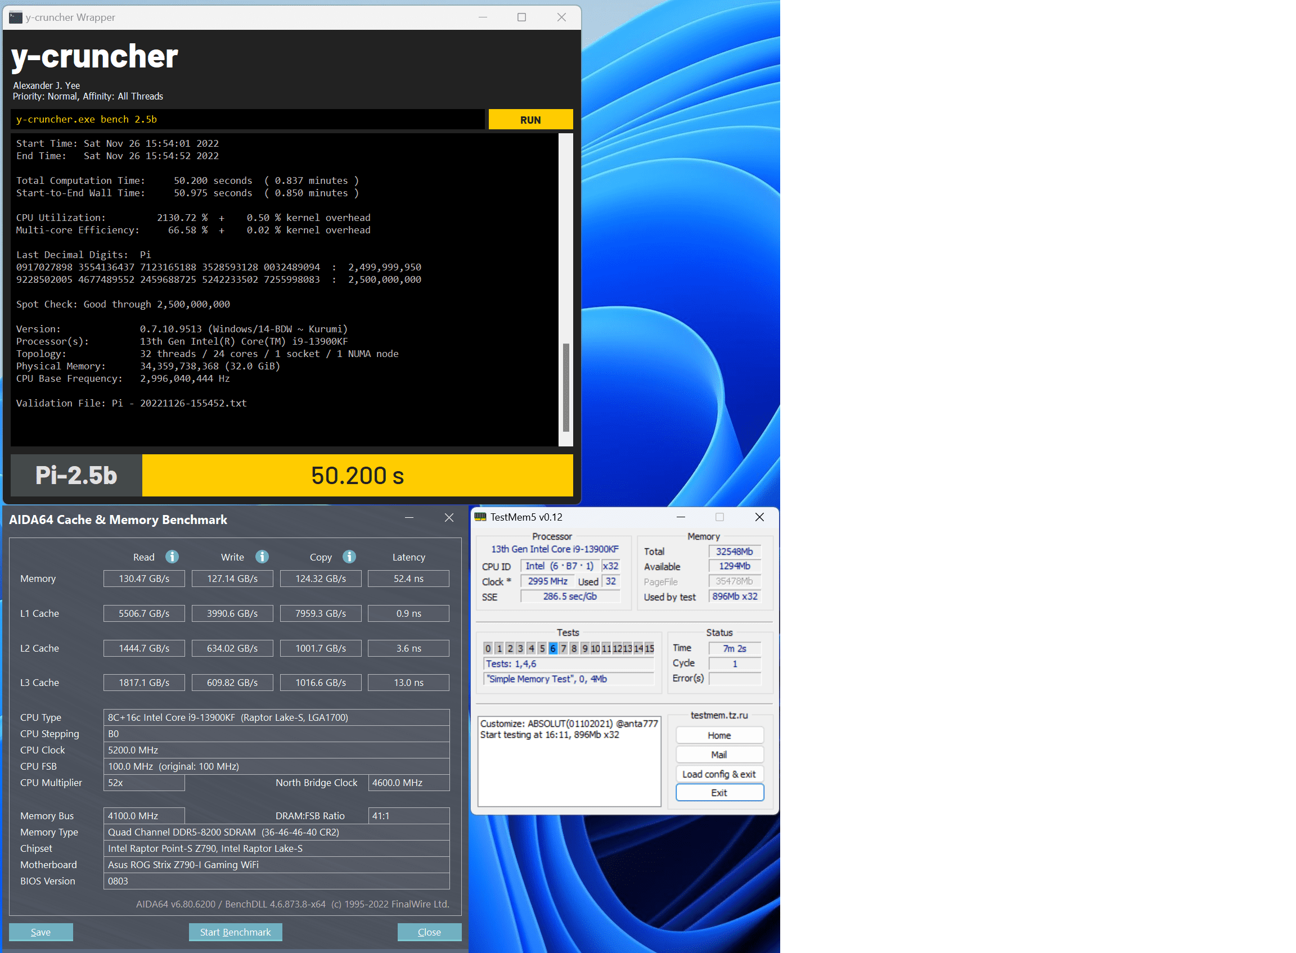Click the Memory Copy value 124.32 GB/s
This screenshot has width=1296, height=953.
tap(321, 579)
